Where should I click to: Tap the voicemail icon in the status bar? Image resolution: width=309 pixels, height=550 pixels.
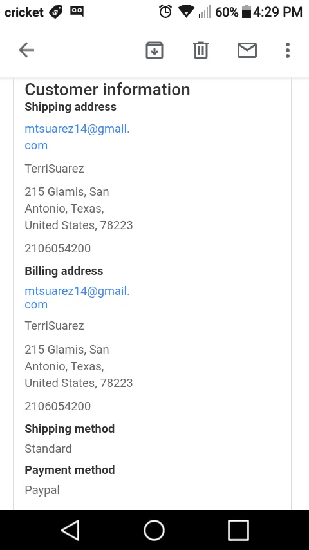(x=77, y=12)
